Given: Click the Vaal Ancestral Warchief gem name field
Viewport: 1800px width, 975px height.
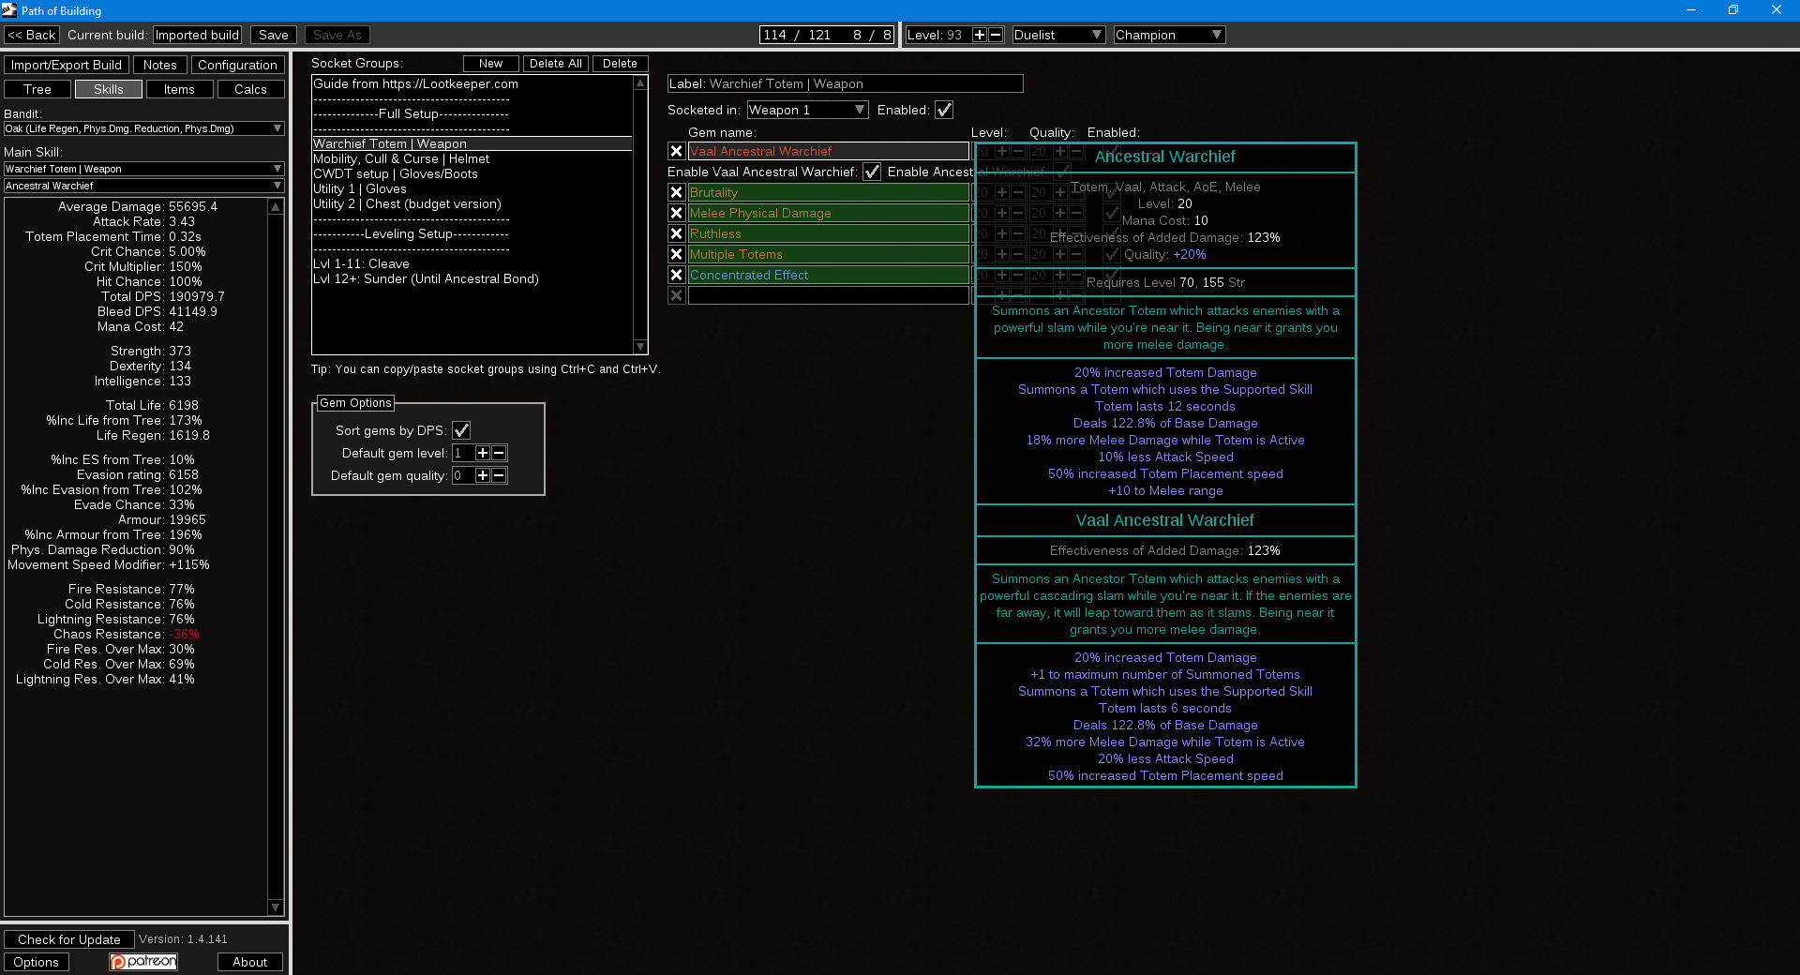Looking at the screenshot, I should click(x=829, y=151).
